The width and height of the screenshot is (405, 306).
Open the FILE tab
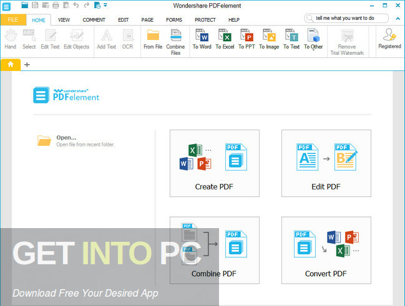pyautogui.click(x=13, y=20)
